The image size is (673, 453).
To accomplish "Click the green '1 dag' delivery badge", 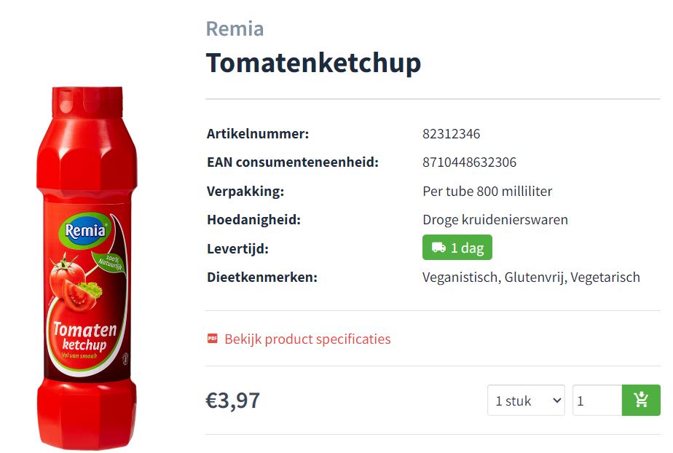I will coord(457,248).
